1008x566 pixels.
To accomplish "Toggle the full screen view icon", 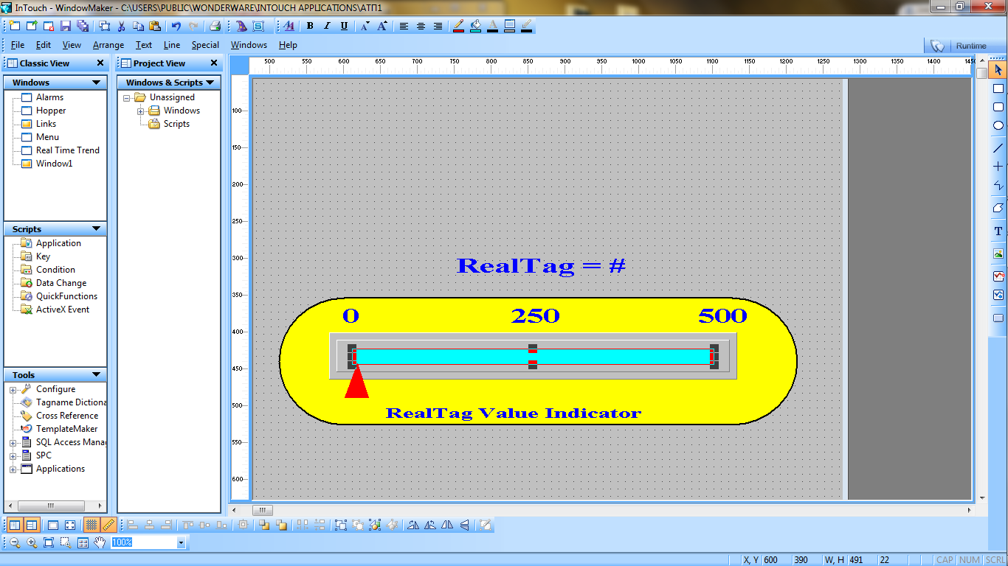I will [x=70, y=525].
